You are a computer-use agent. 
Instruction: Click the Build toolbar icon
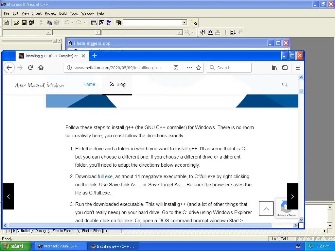(x=210, y=32)
